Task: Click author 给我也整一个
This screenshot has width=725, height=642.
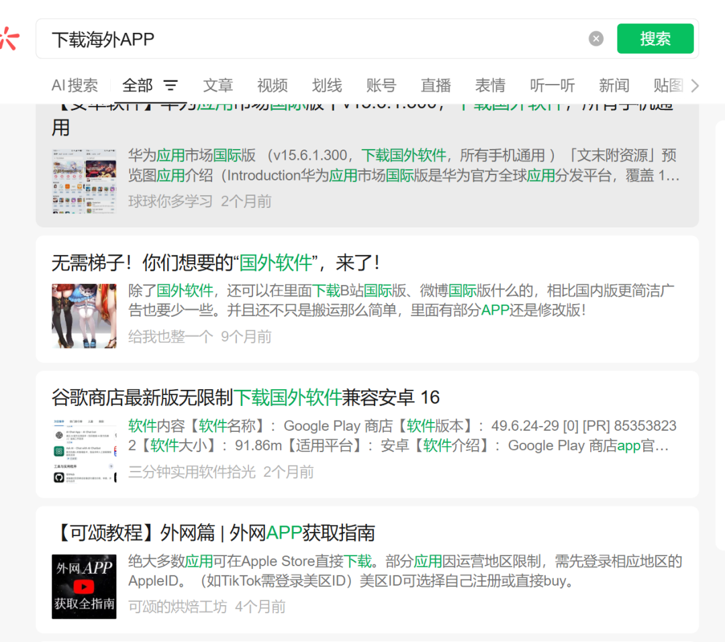Action: 170,337
